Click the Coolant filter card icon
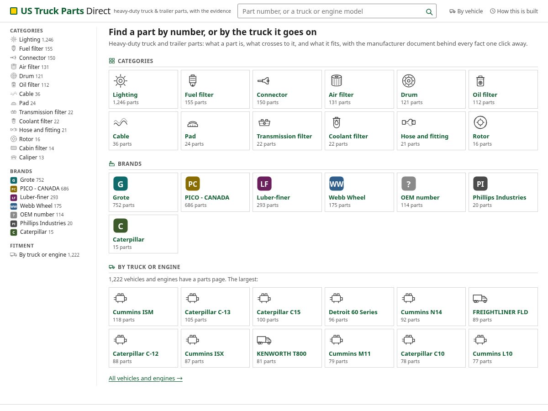 336,122
